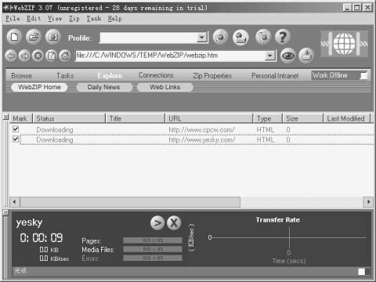Click the scroll right arrow
This screenshot has width=376, height=282.
point(368,202)
